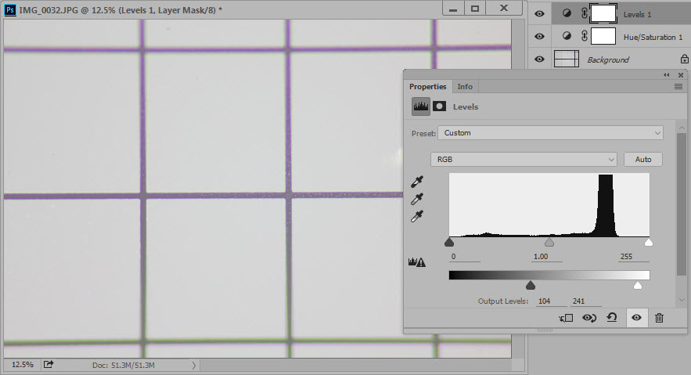Click the document vertical scrollbar

tap(518, 188)
